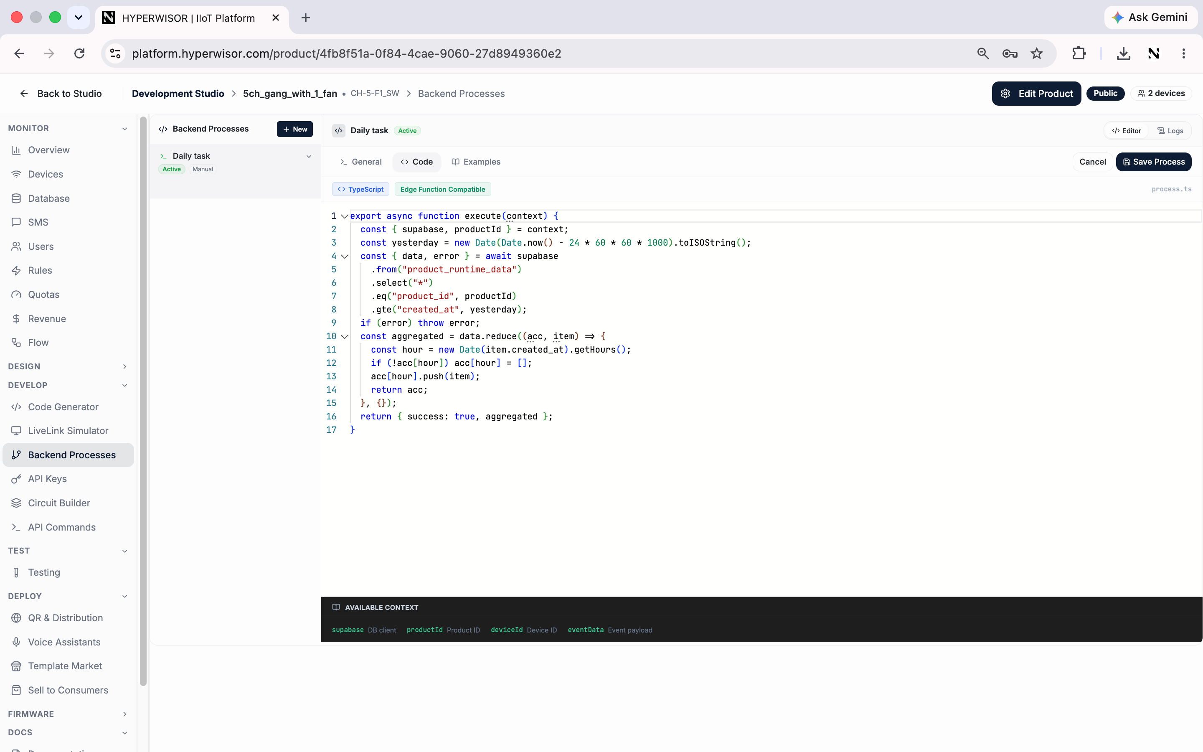Open the API Keys page

click(x=68, y=478)
